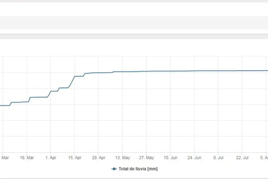Click the rainfall line at 15. Apr gridline
The width and height of the screenshot is (268, 179).
pyautogui.click(x=74, y=77)
